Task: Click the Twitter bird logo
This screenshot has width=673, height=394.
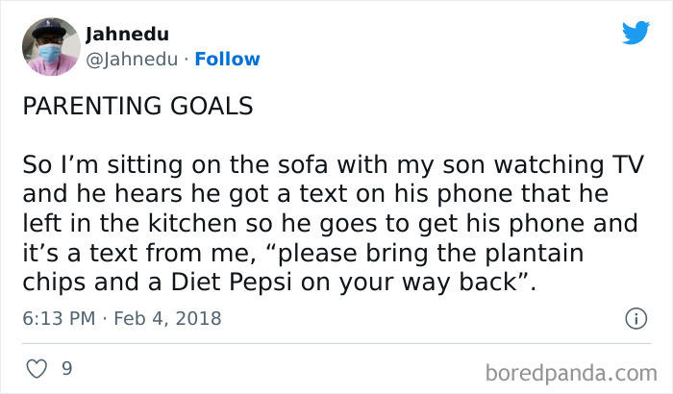Action: pos(636,33)
